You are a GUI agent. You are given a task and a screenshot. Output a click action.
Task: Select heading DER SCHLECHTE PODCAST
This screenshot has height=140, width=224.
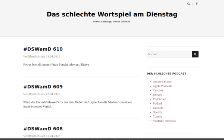tap(167, 74)
